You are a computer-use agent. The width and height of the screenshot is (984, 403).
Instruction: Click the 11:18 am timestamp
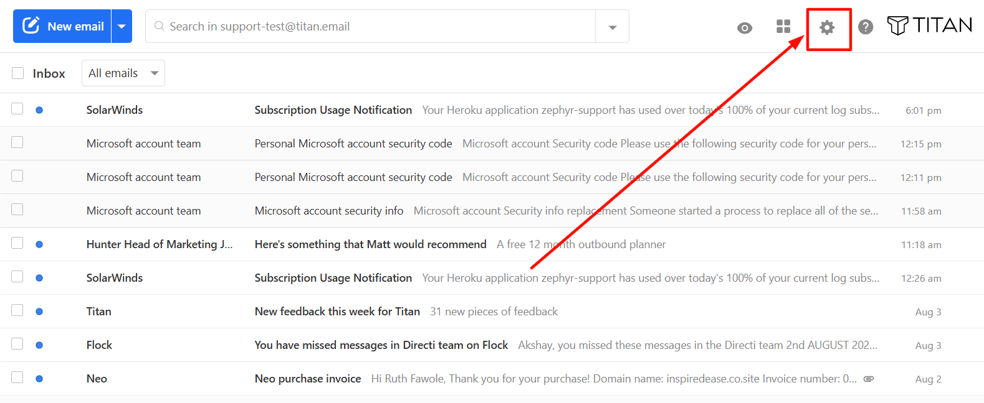coord(921,245)
